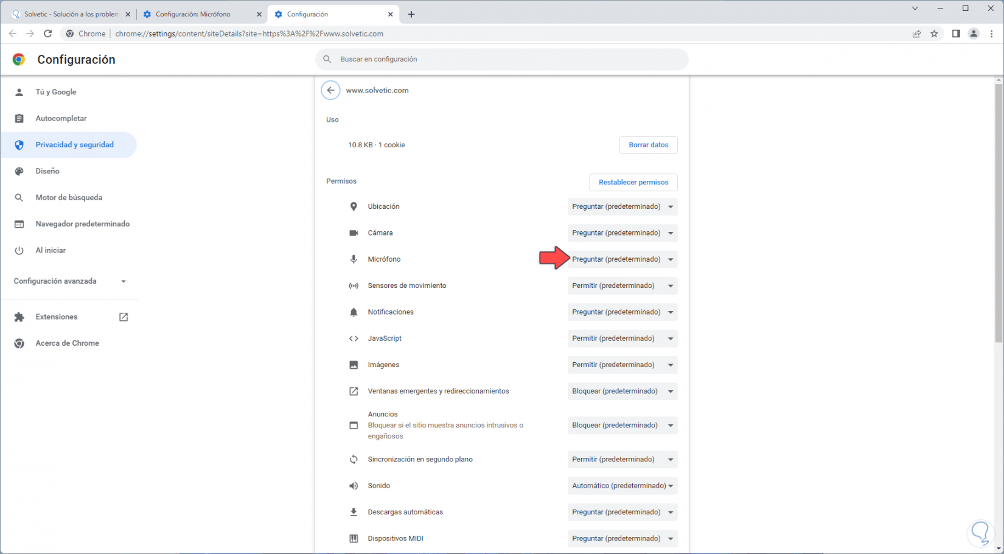Click the Buscar en configuración search field
This screenshot has height=554, width=1004.
(502, 59)
